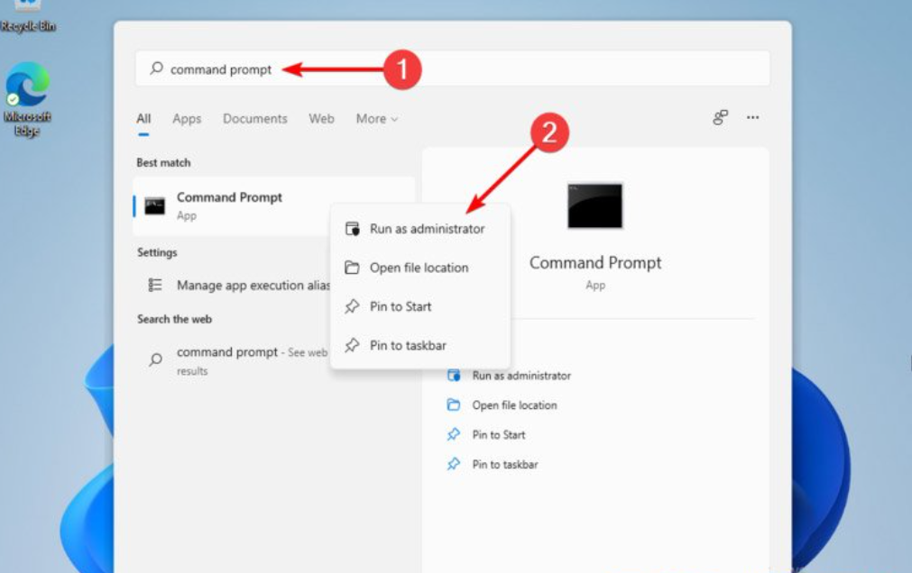Click the search text field containing command prompt
This screenshot has height=573, width=912.
point(451,69)
